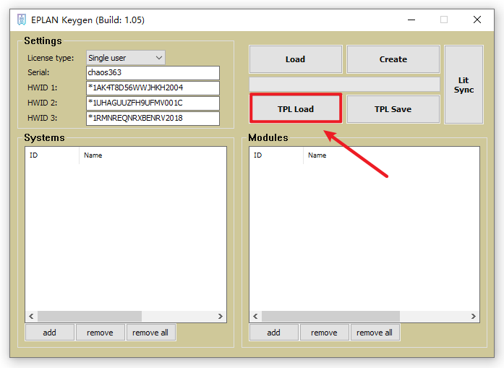Select the HWID 2 text field

[153, 103]
